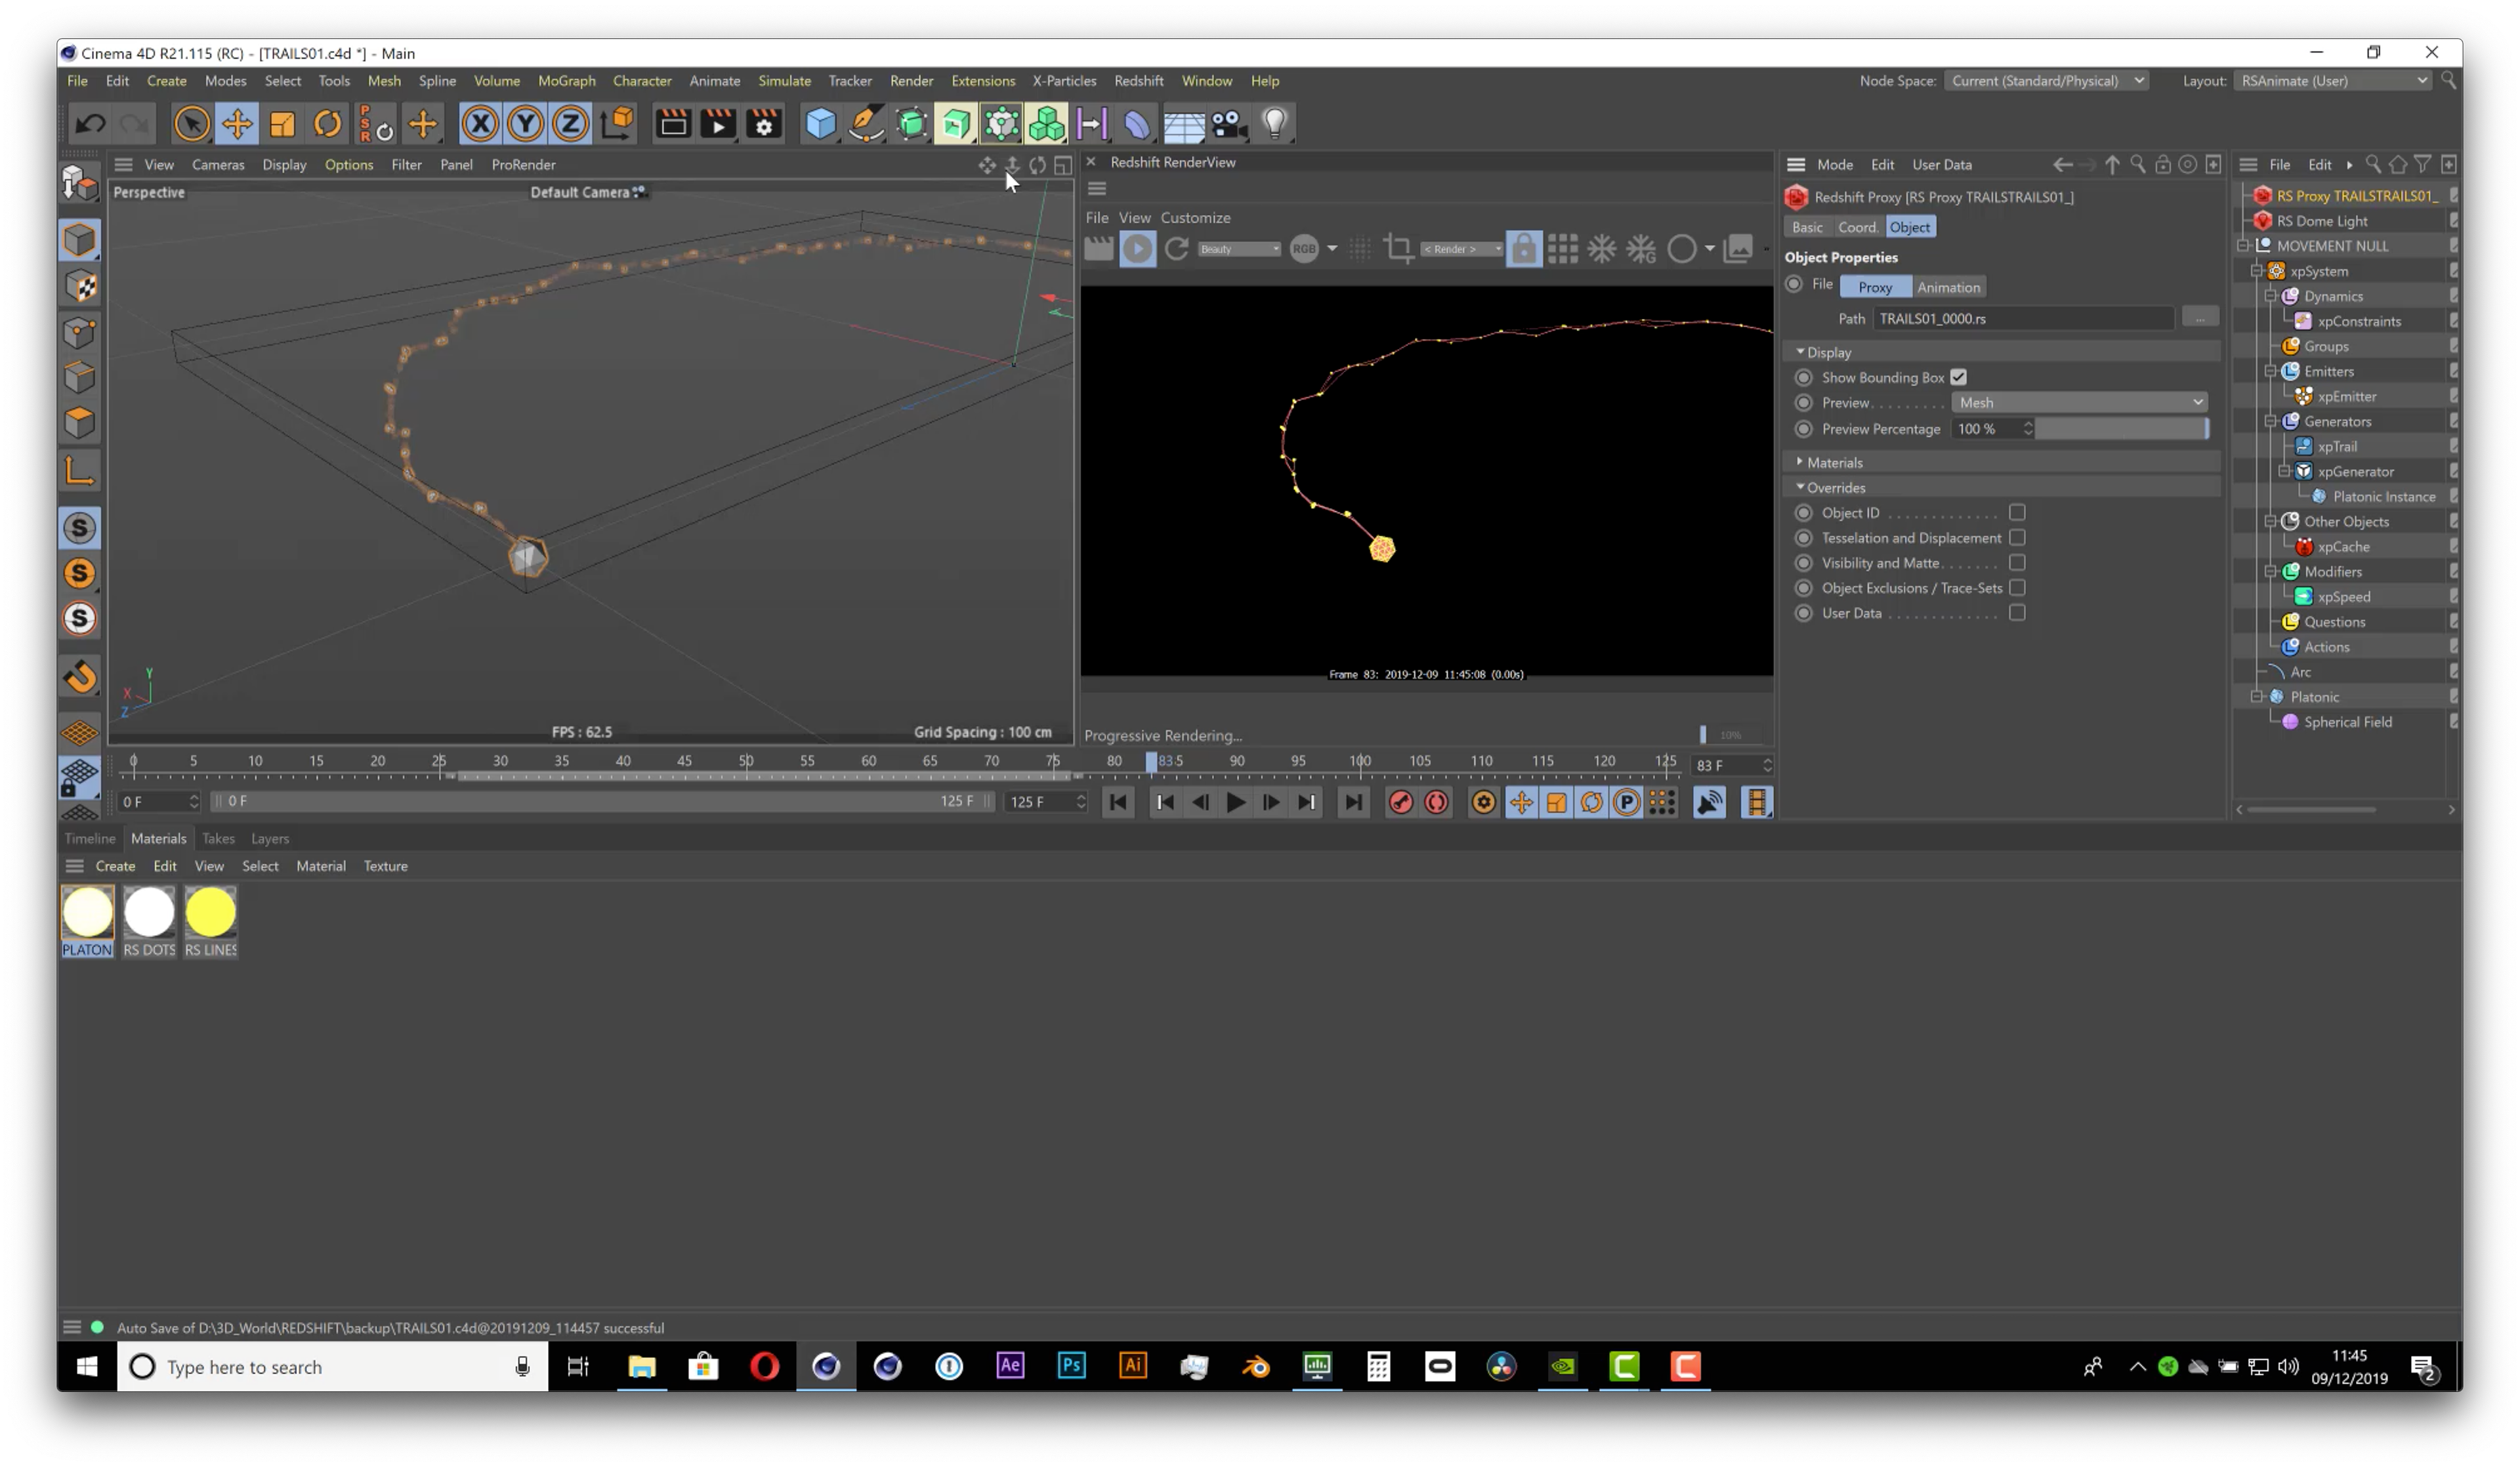Toggle the Z axis lock
The height and width of the screenshot is (1467, 2520).
570,124
